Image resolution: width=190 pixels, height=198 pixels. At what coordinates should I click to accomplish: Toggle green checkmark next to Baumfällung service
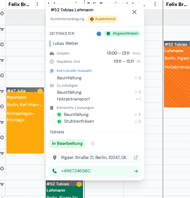[59, 115]
